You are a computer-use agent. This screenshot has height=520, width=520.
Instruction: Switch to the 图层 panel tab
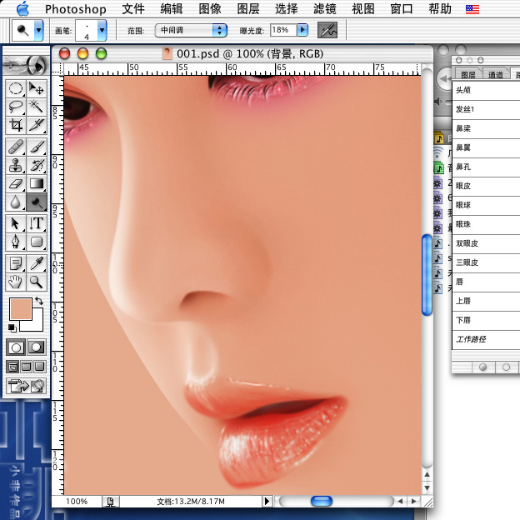468,75
